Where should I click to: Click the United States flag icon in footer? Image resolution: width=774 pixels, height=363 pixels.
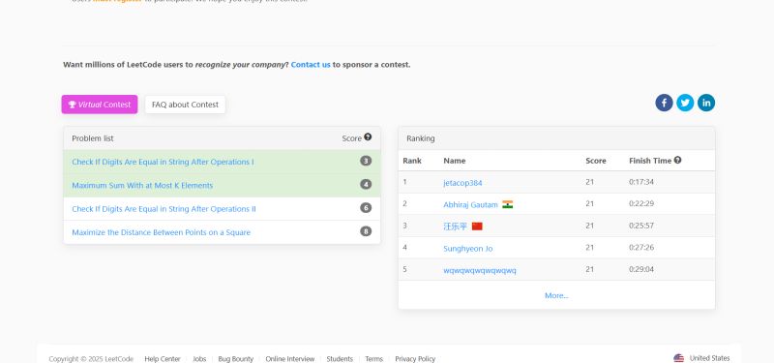click(x=679, y=358)
